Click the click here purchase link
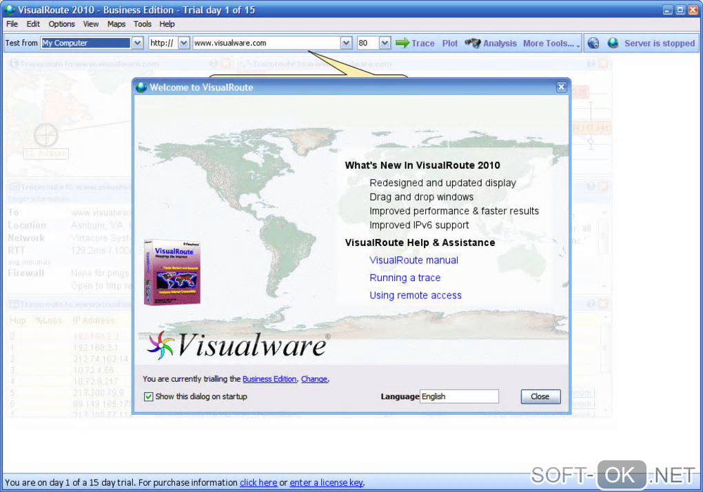Screen dimensions: 703x492 point(258,482)
